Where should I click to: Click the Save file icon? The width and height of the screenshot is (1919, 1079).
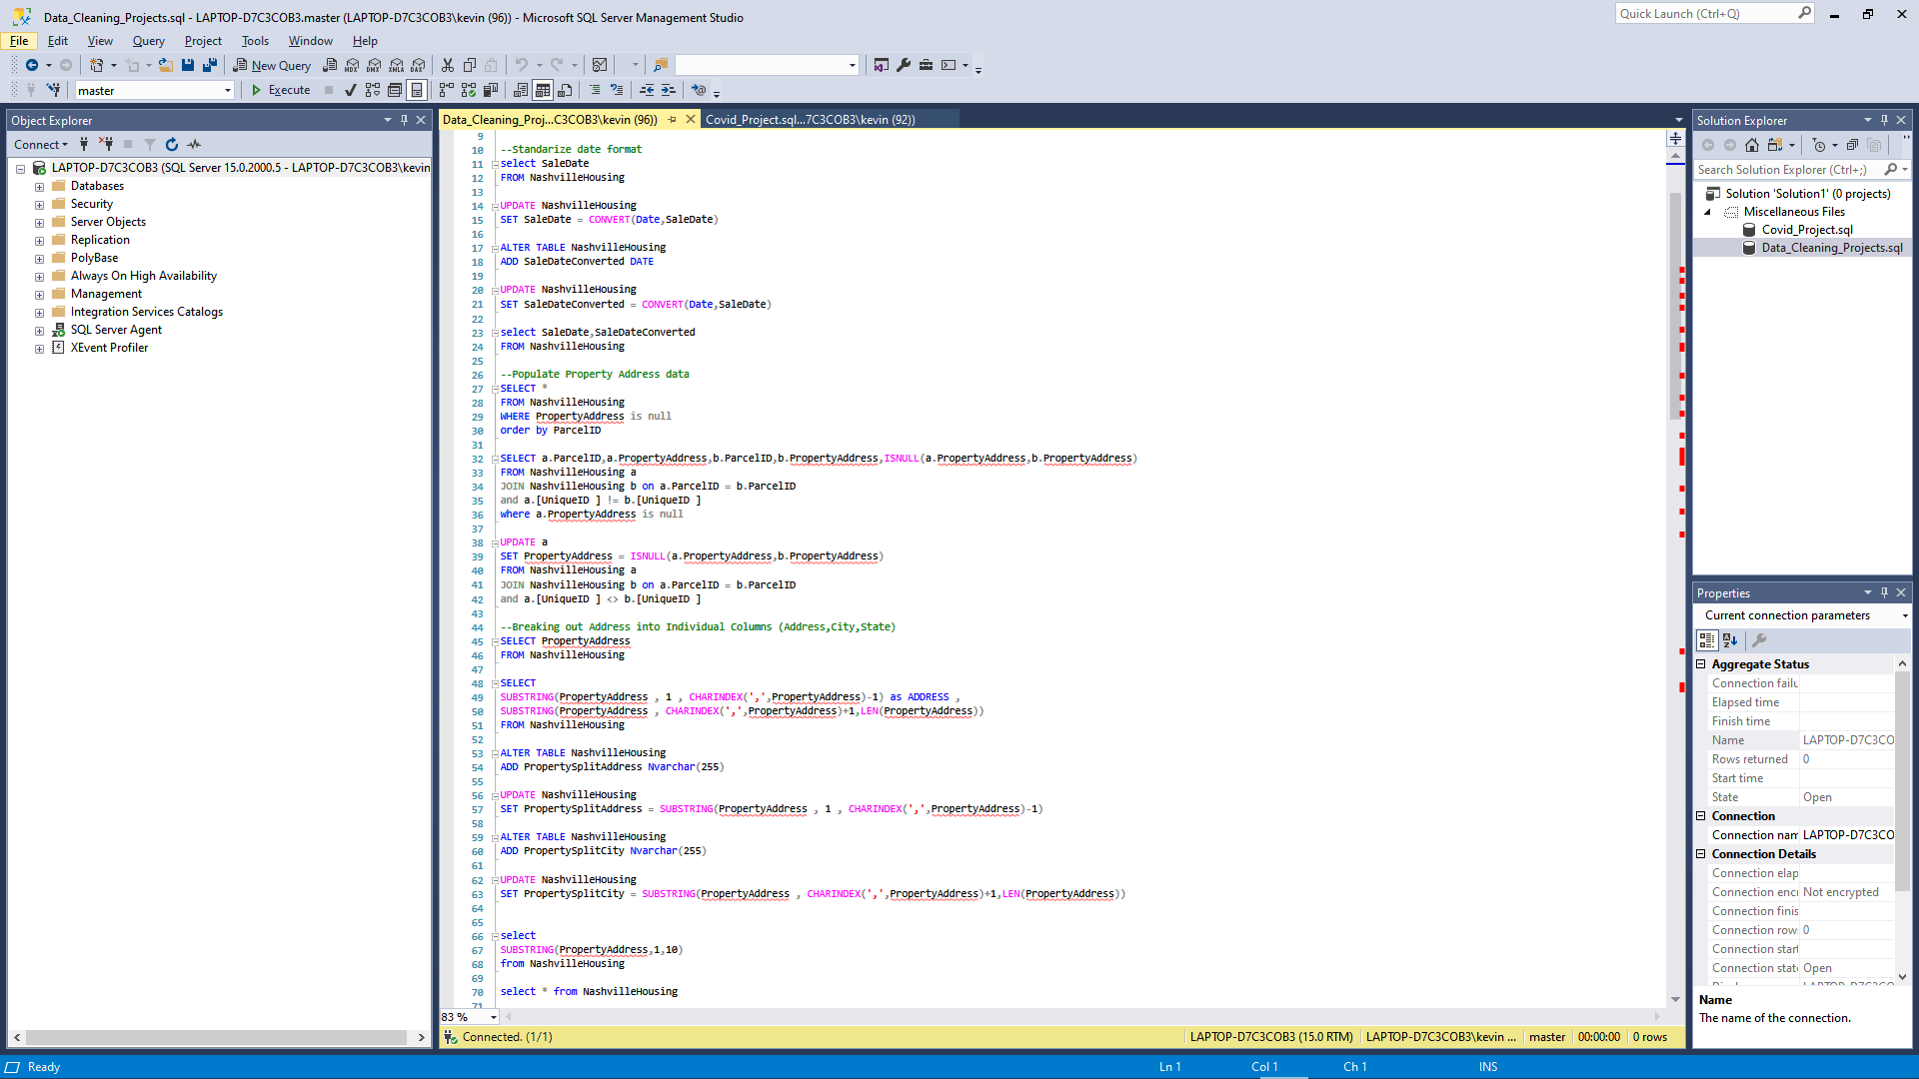(x=188, y=65)
